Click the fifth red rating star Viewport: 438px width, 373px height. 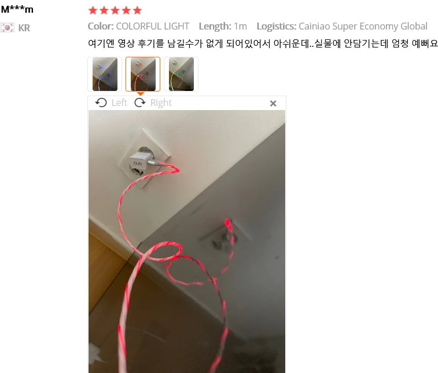(x=137, y=10)
